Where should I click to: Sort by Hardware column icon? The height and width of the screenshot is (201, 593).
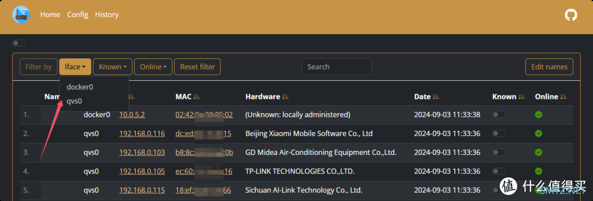[285, 97]
